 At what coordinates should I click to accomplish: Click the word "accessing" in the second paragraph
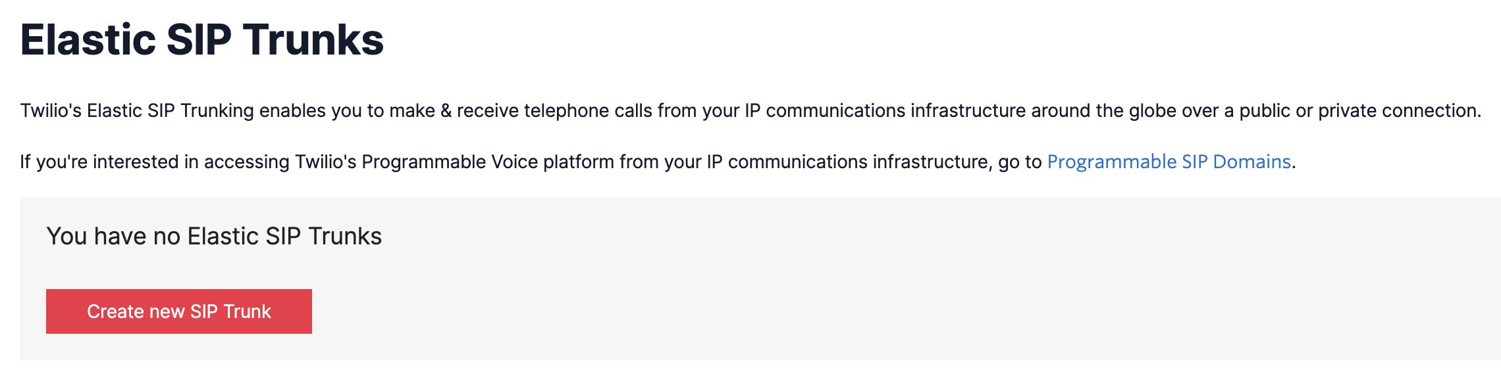coord(246,162)
